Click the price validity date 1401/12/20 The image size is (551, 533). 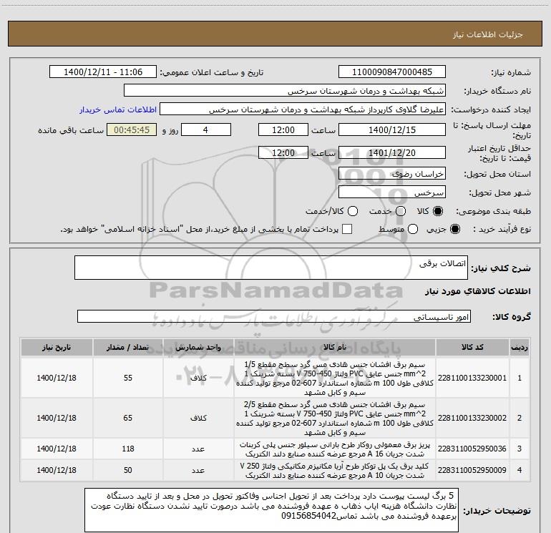[x=392, y=152]
